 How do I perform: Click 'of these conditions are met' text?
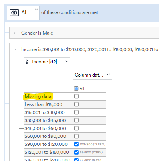[x=70, y=12]
